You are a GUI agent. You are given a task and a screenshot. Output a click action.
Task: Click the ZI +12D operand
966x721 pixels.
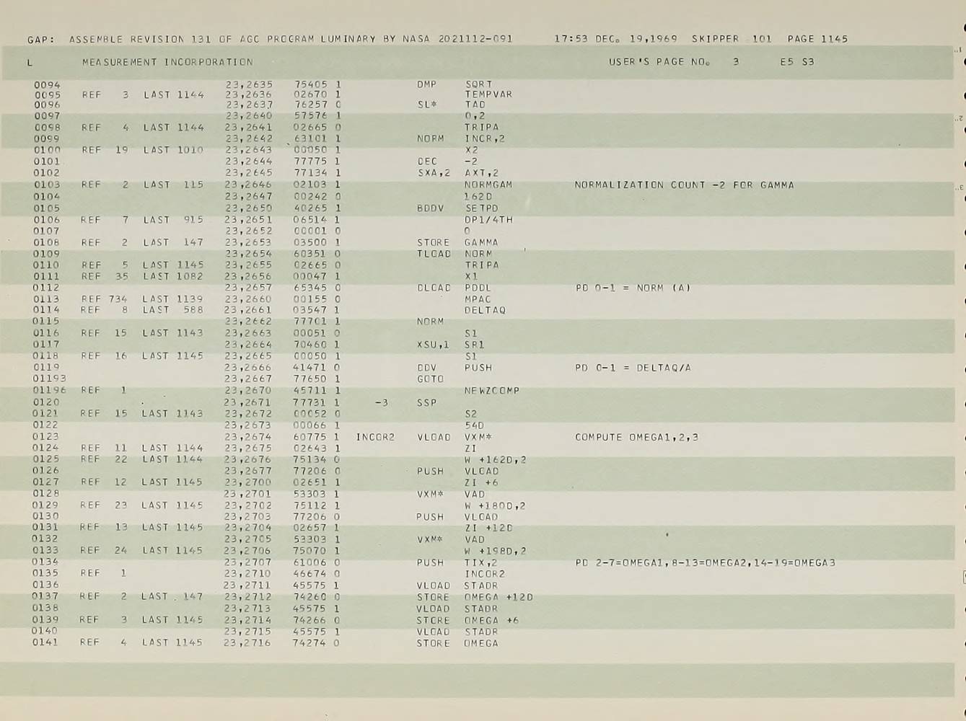[488, 528]
